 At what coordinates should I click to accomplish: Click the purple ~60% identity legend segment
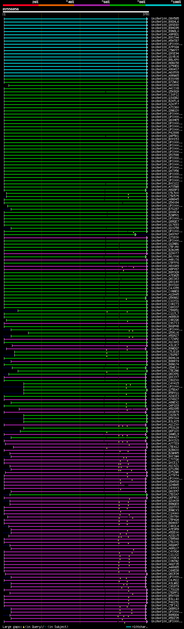(92, 5)
